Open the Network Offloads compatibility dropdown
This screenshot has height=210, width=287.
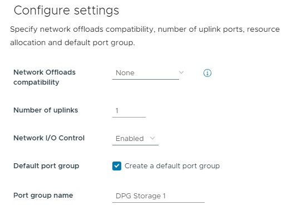(x=148, y=74)
